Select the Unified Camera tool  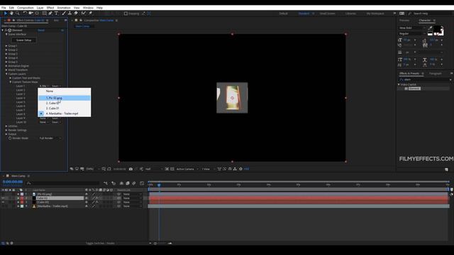tap(31, 13)
